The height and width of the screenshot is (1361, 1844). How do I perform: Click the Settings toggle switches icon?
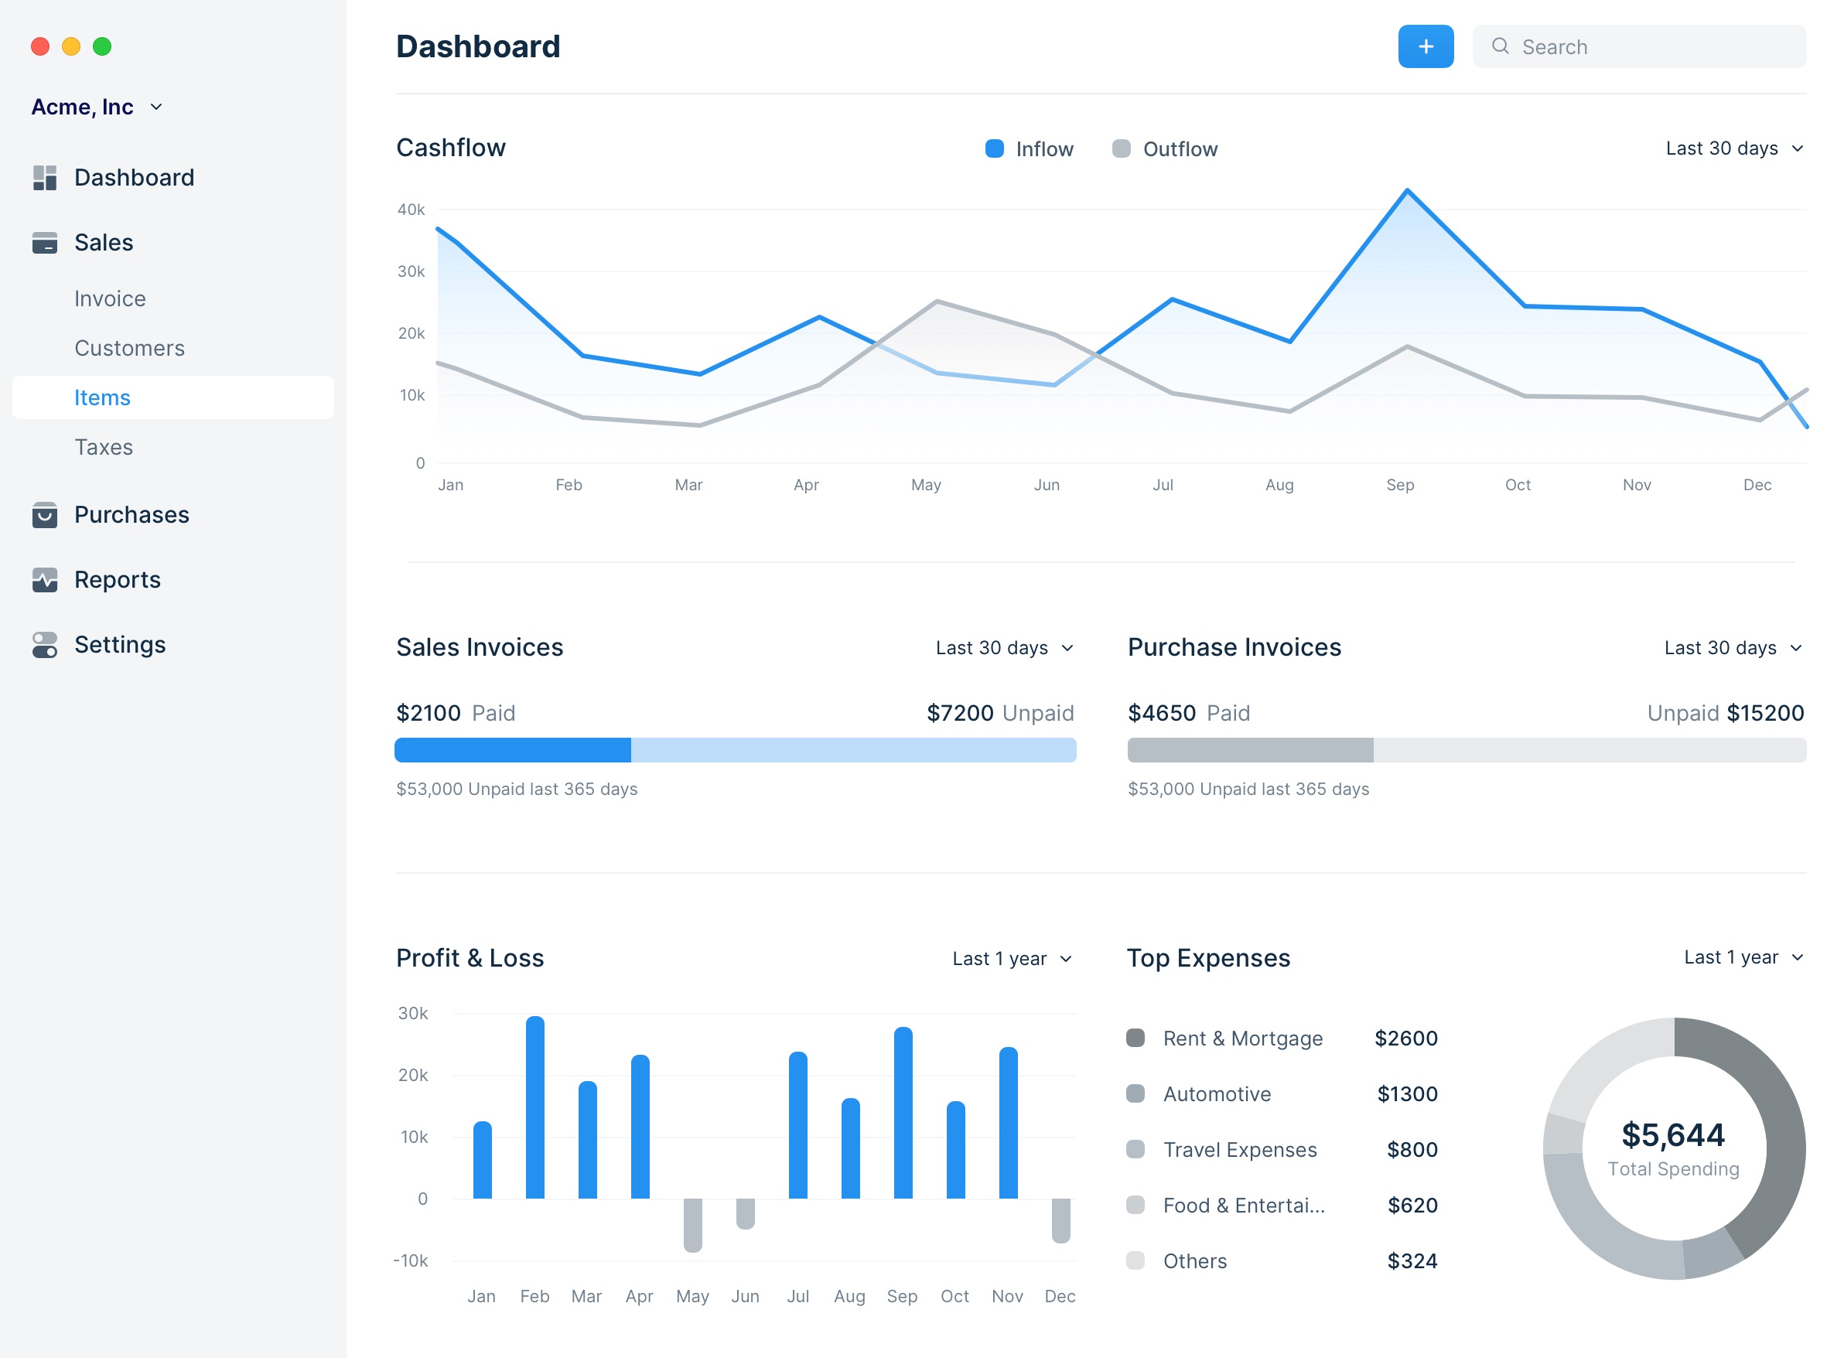pos(45,646)
